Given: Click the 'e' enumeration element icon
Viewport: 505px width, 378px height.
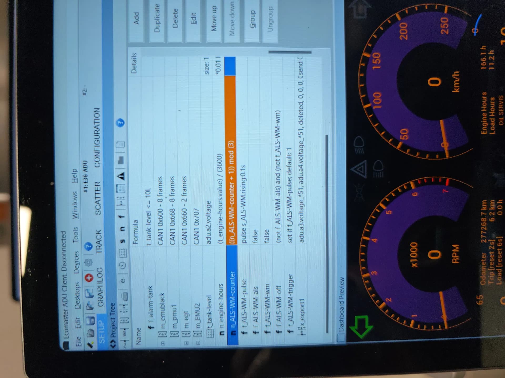Looking at the screenshot, I should point(123,281).
